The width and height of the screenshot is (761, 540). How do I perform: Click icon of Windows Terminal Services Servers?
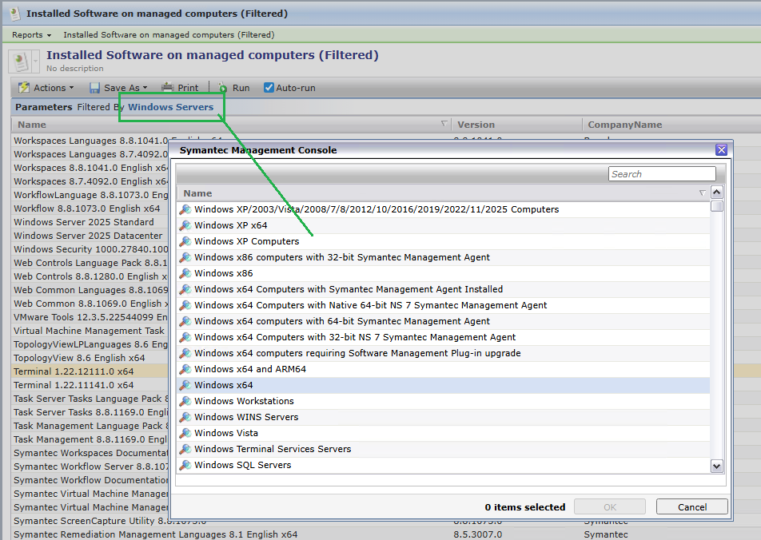(x=185, y=449)
